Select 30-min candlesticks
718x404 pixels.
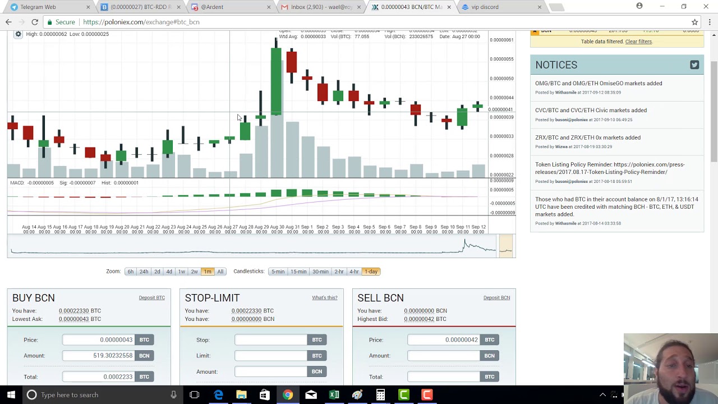320,272
